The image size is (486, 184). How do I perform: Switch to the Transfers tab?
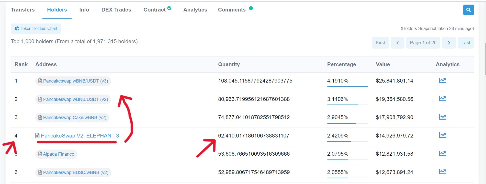coord(23,10)
